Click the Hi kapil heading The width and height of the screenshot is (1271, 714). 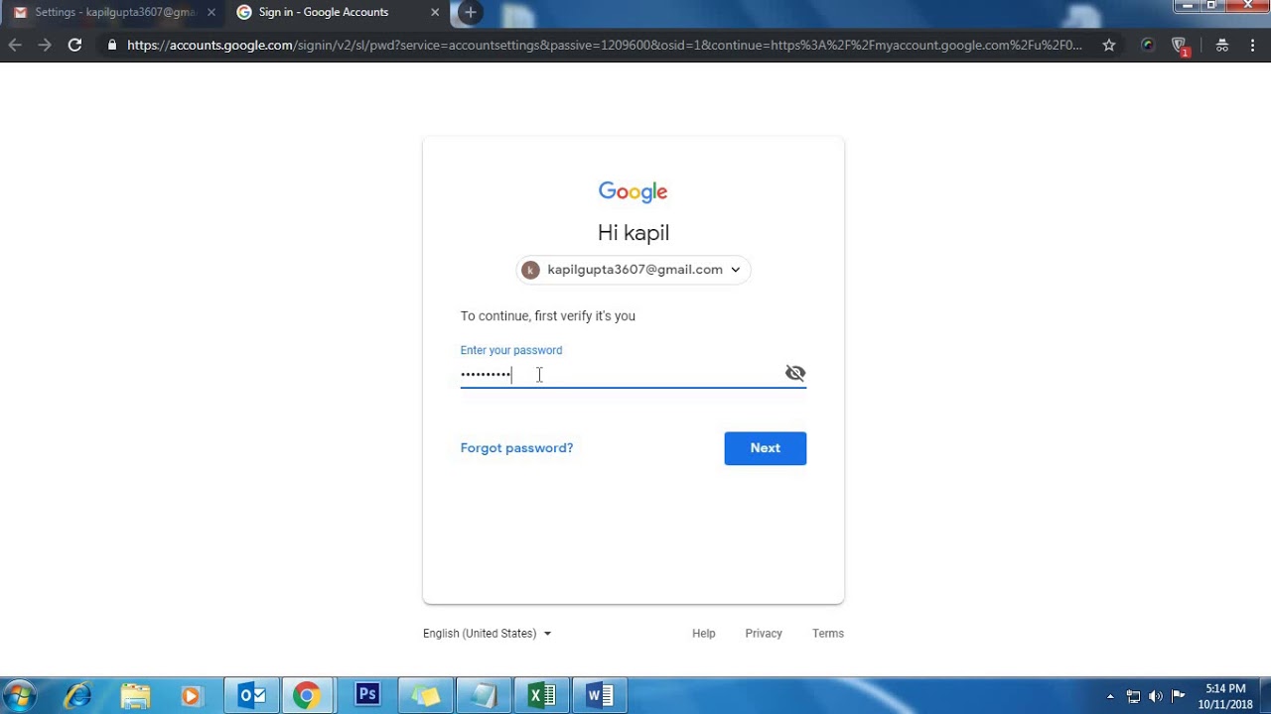pos(634,233)
